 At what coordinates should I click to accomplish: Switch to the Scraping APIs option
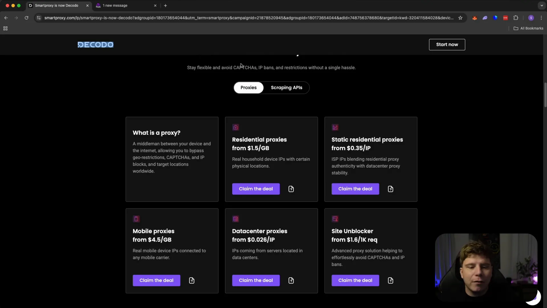[x=286, y=88]
